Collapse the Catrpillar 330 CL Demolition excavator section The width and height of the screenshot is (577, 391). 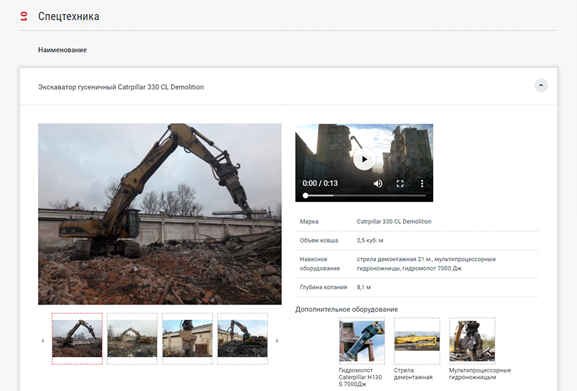click(x=541, y=85)
